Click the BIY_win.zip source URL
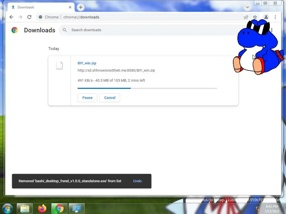The image size is (286, 214). click(x=116, y=70)
